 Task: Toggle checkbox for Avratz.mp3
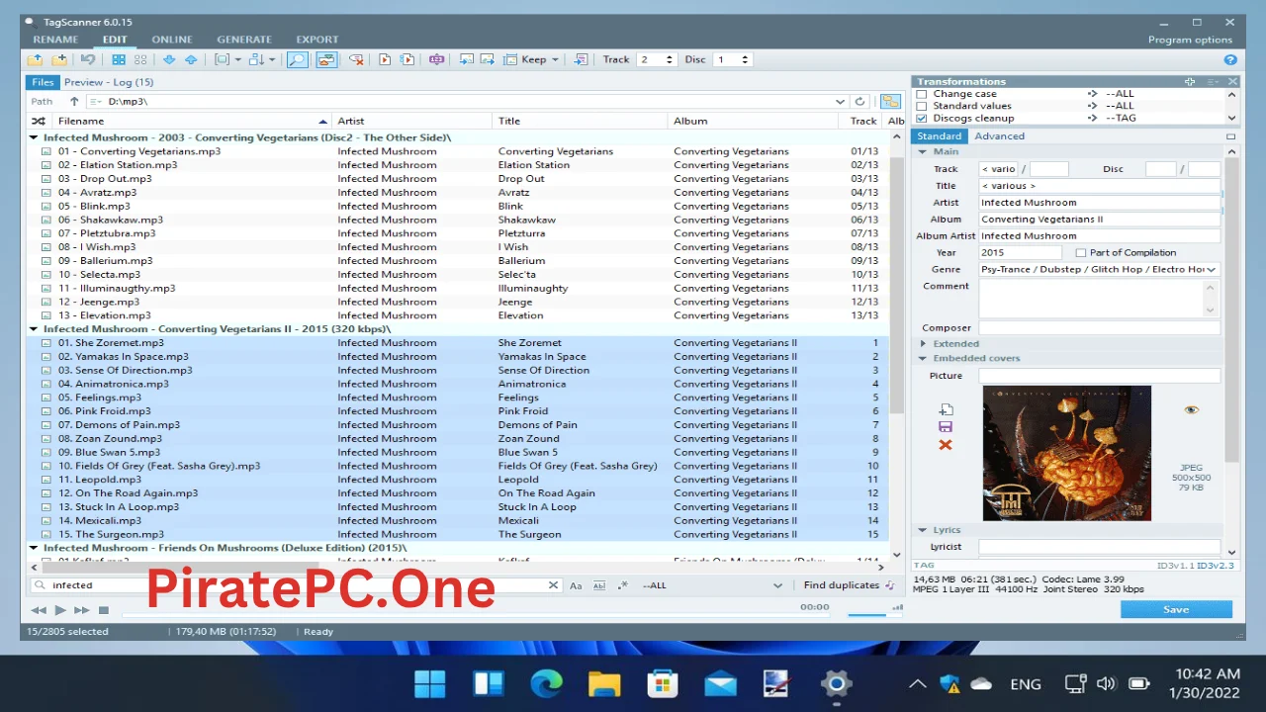click(46, 193)
